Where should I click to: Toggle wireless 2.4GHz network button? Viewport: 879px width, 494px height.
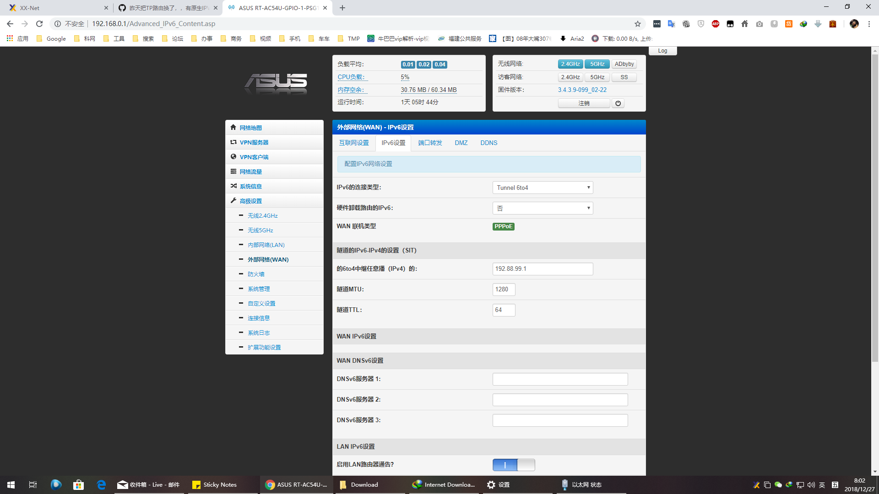click(570, 64)
